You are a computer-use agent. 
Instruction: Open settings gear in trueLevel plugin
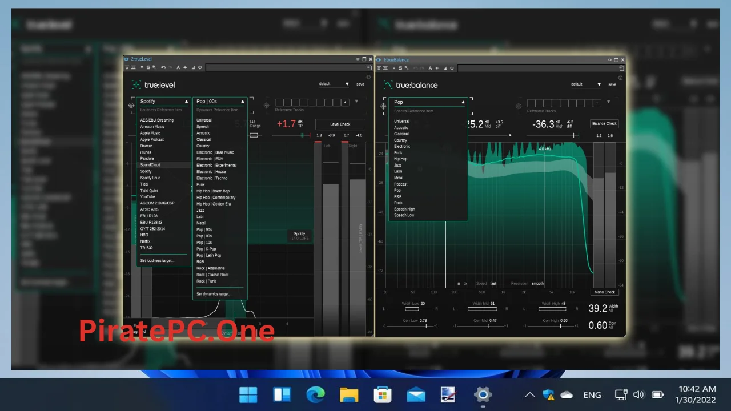(368, 77)
